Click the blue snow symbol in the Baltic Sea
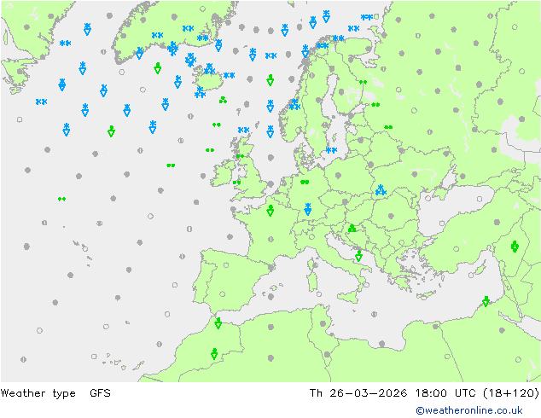Screen dimensions: 541x418 [331, 150]
